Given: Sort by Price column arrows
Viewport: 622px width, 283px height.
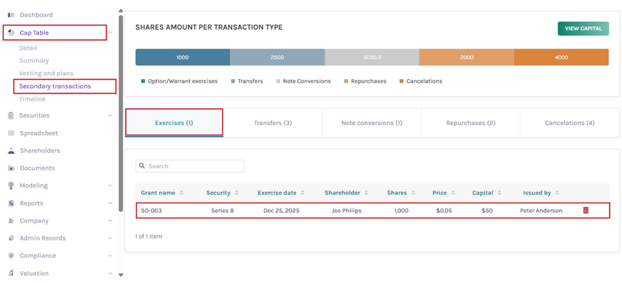Looking at the screenshot, I should (453, 192).
